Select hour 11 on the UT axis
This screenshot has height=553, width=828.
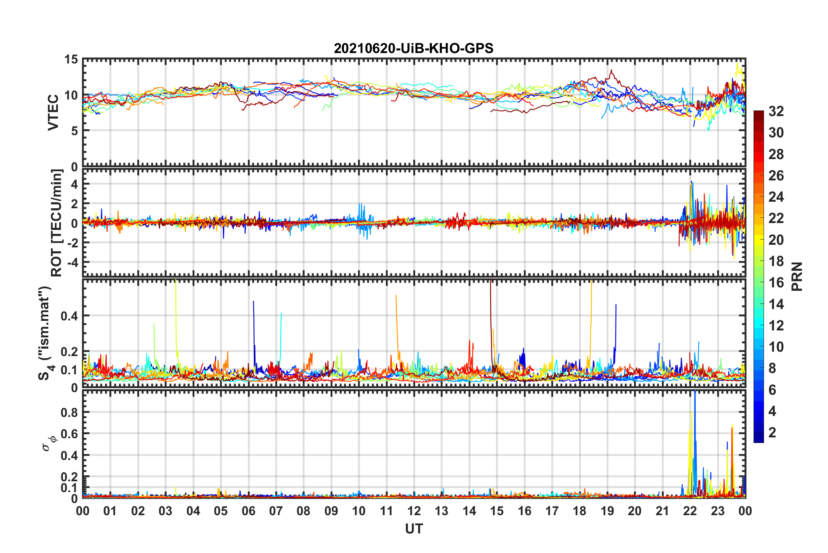click(387, 511)
